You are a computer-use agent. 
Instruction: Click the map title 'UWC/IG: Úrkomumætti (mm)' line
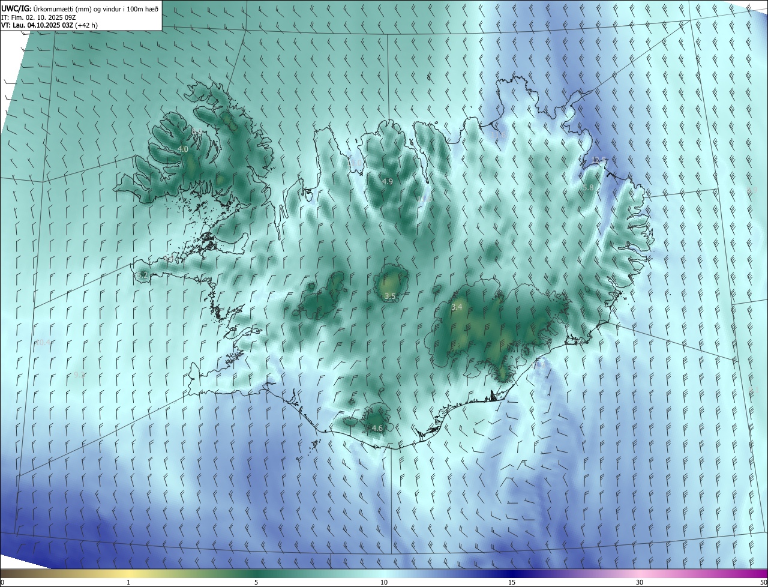click(80, 8)
